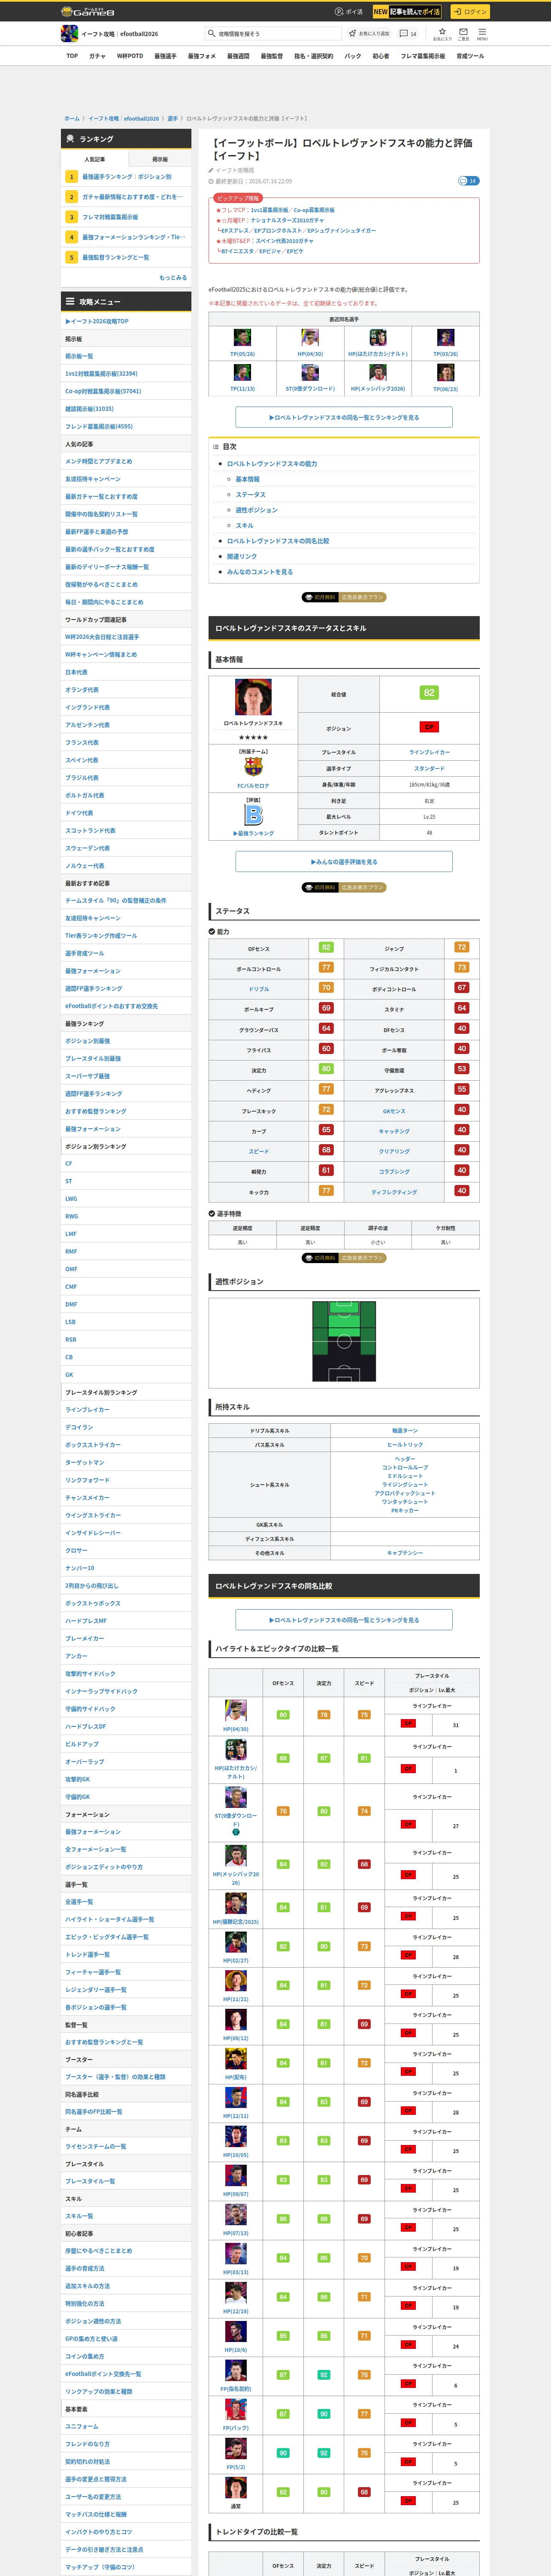The width and height of the screenshot is (551, 2576).
Task: Open the ▶最強ランキング link under the B grade
Action: point(253,833)
